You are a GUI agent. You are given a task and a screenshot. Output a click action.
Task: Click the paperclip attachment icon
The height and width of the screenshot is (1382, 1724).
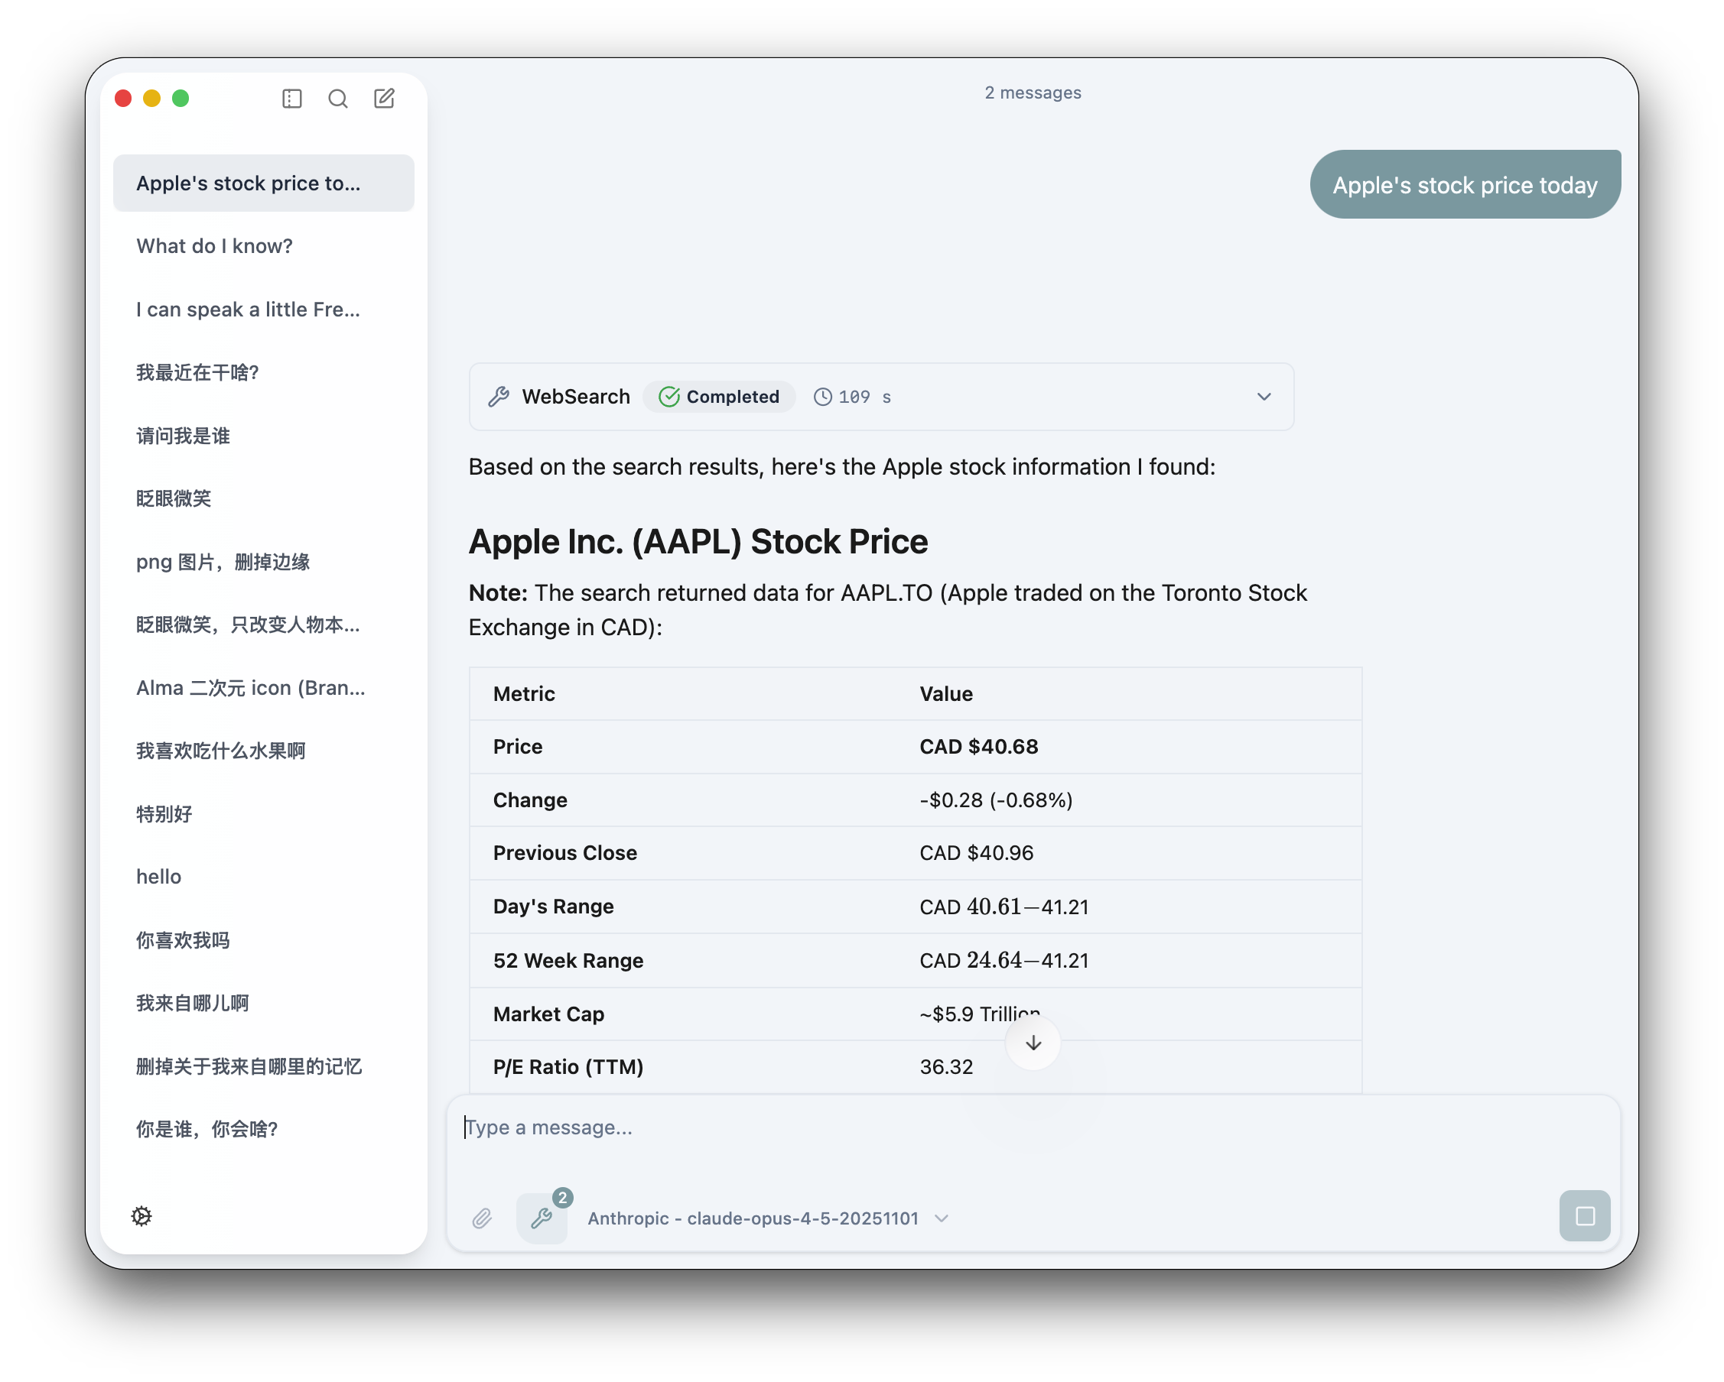point(481,1218)
